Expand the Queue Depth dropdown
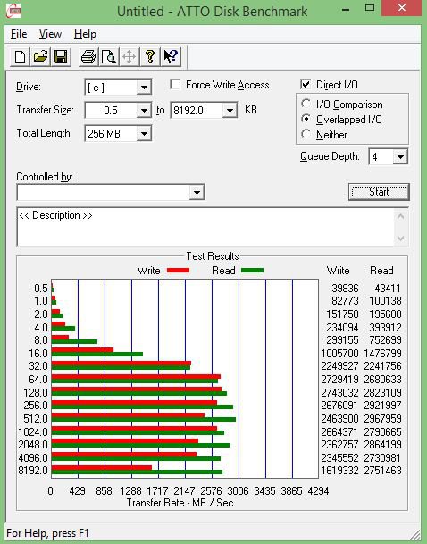This screenshot has height=544, width=427. click(x=400, y=157)
